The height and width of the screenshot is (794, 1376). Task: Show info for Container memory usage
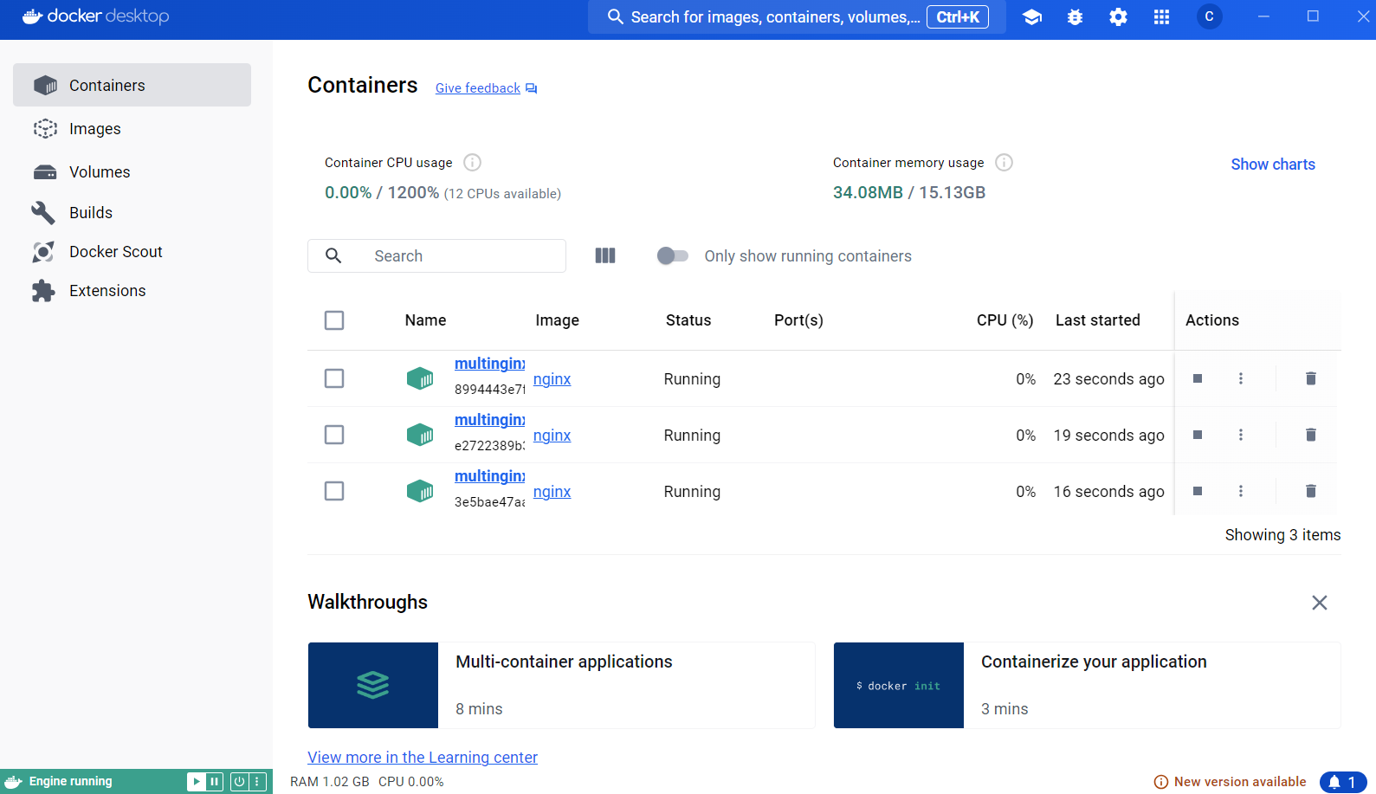1004,162
